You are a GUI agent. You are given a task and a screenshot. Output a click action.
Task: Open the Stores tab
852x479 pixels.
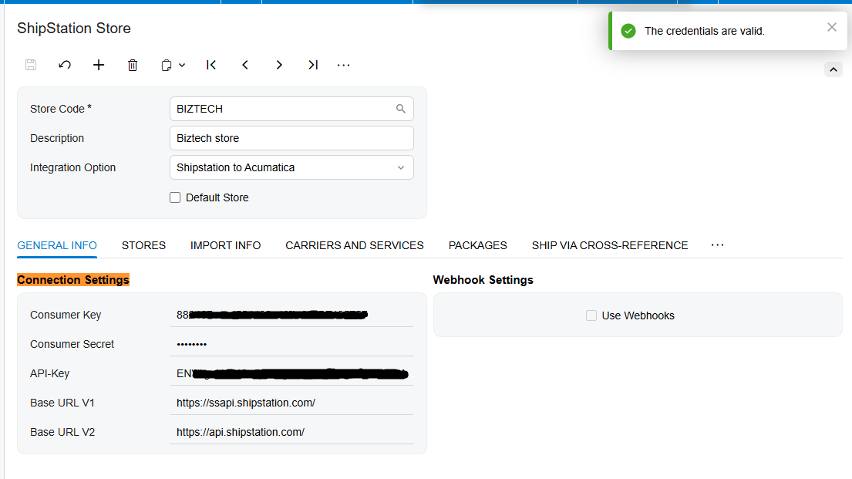143,245
